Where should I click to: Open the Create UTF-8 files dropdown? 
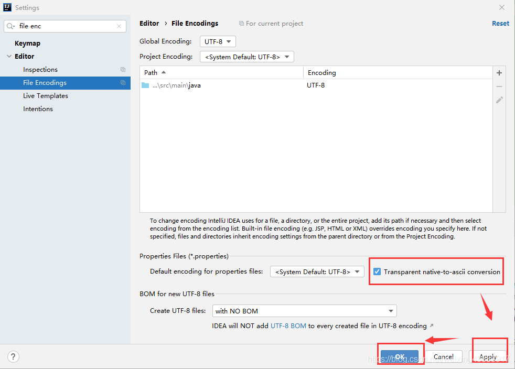[305, 311]
